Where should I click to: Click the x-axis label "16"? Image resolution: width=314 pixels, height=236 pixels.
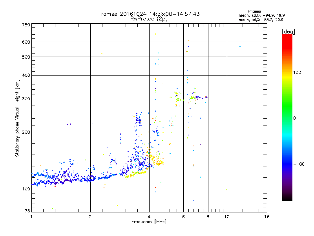267,217
